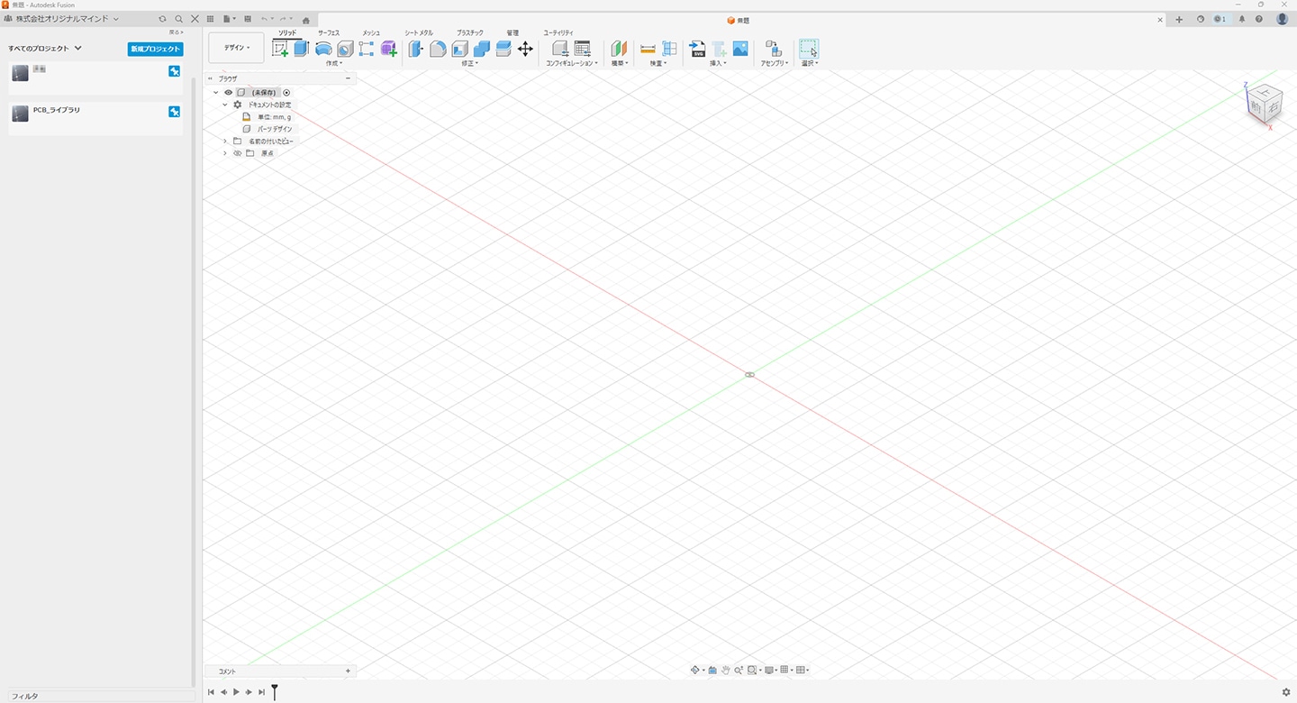
Task: Click the Measure ruler icon
Action: click(648, 49)
